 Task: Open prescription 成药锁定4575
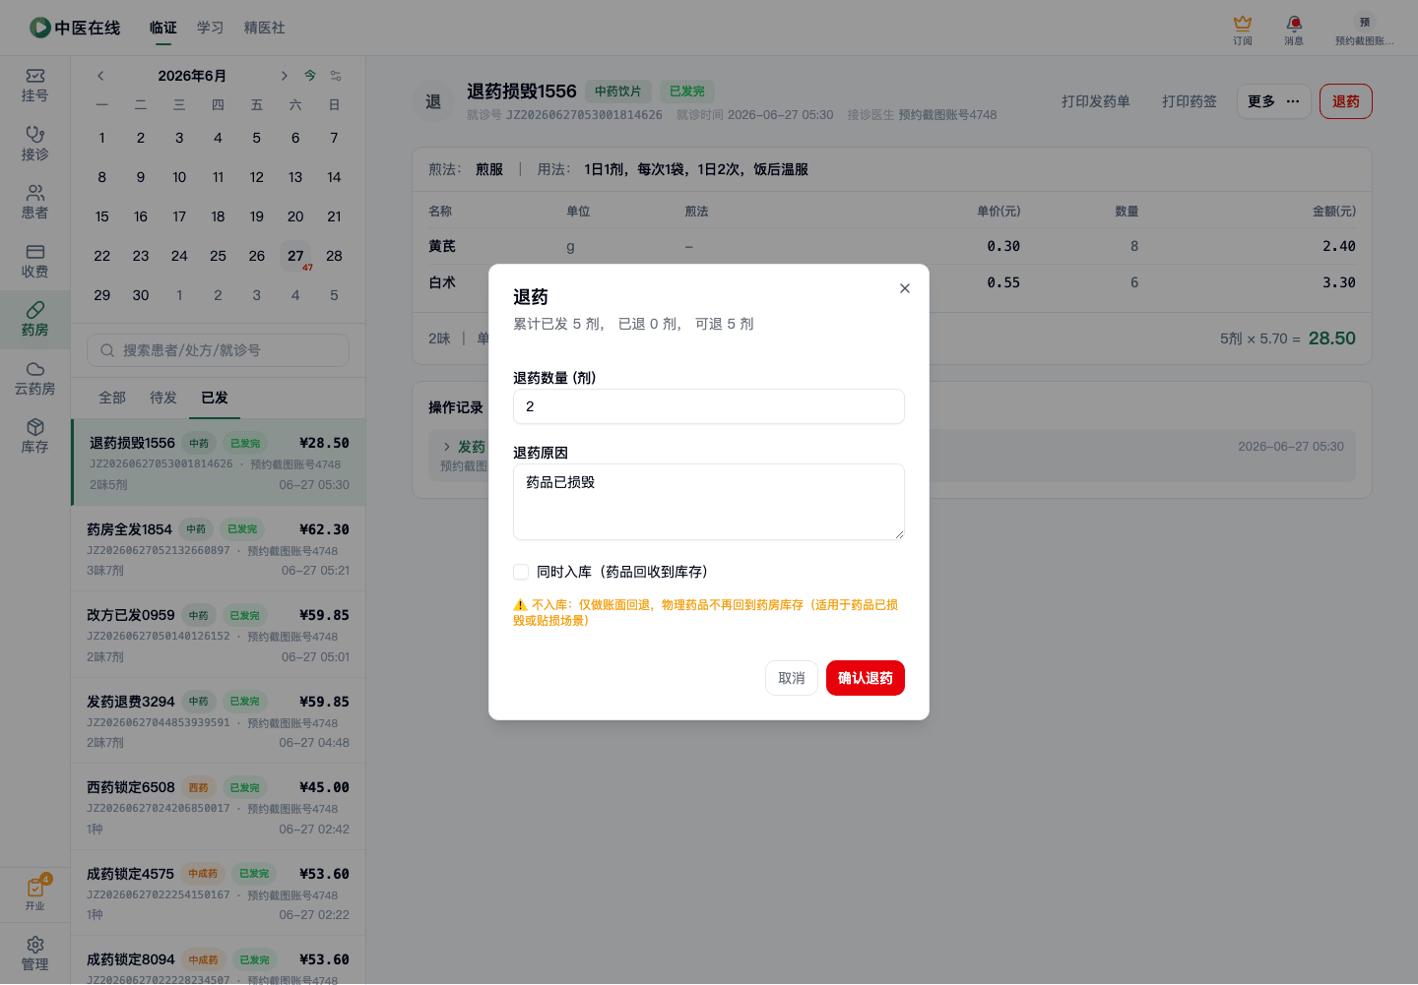219,893
